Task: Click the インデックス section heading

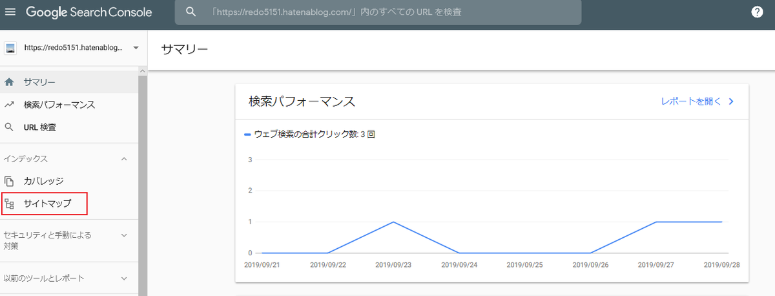Action: coord(26,159)
